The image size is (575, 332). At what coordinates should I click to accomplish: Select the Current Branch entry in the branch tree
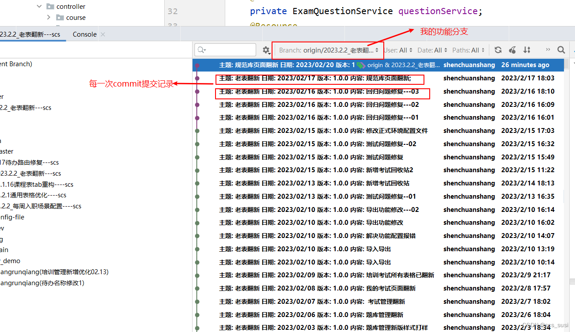coord(16,64)
